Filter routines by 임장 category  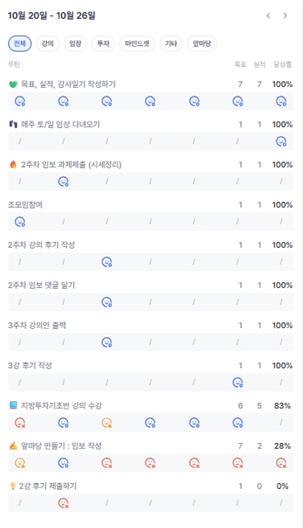75,44
